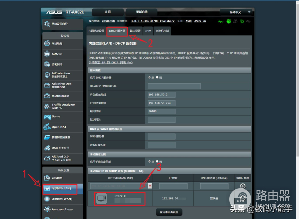Click the RT-AX82U domain name field

(174, 86)
